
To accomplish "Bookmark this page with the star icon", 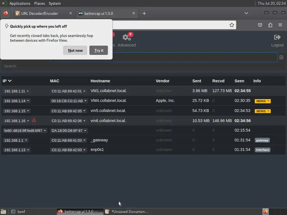I will [x=232, y=25].
